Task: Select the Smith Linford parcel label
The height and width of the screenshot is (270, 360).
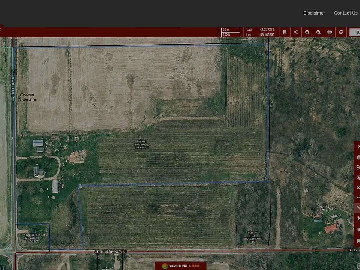Action: click(x=141, y=144)
